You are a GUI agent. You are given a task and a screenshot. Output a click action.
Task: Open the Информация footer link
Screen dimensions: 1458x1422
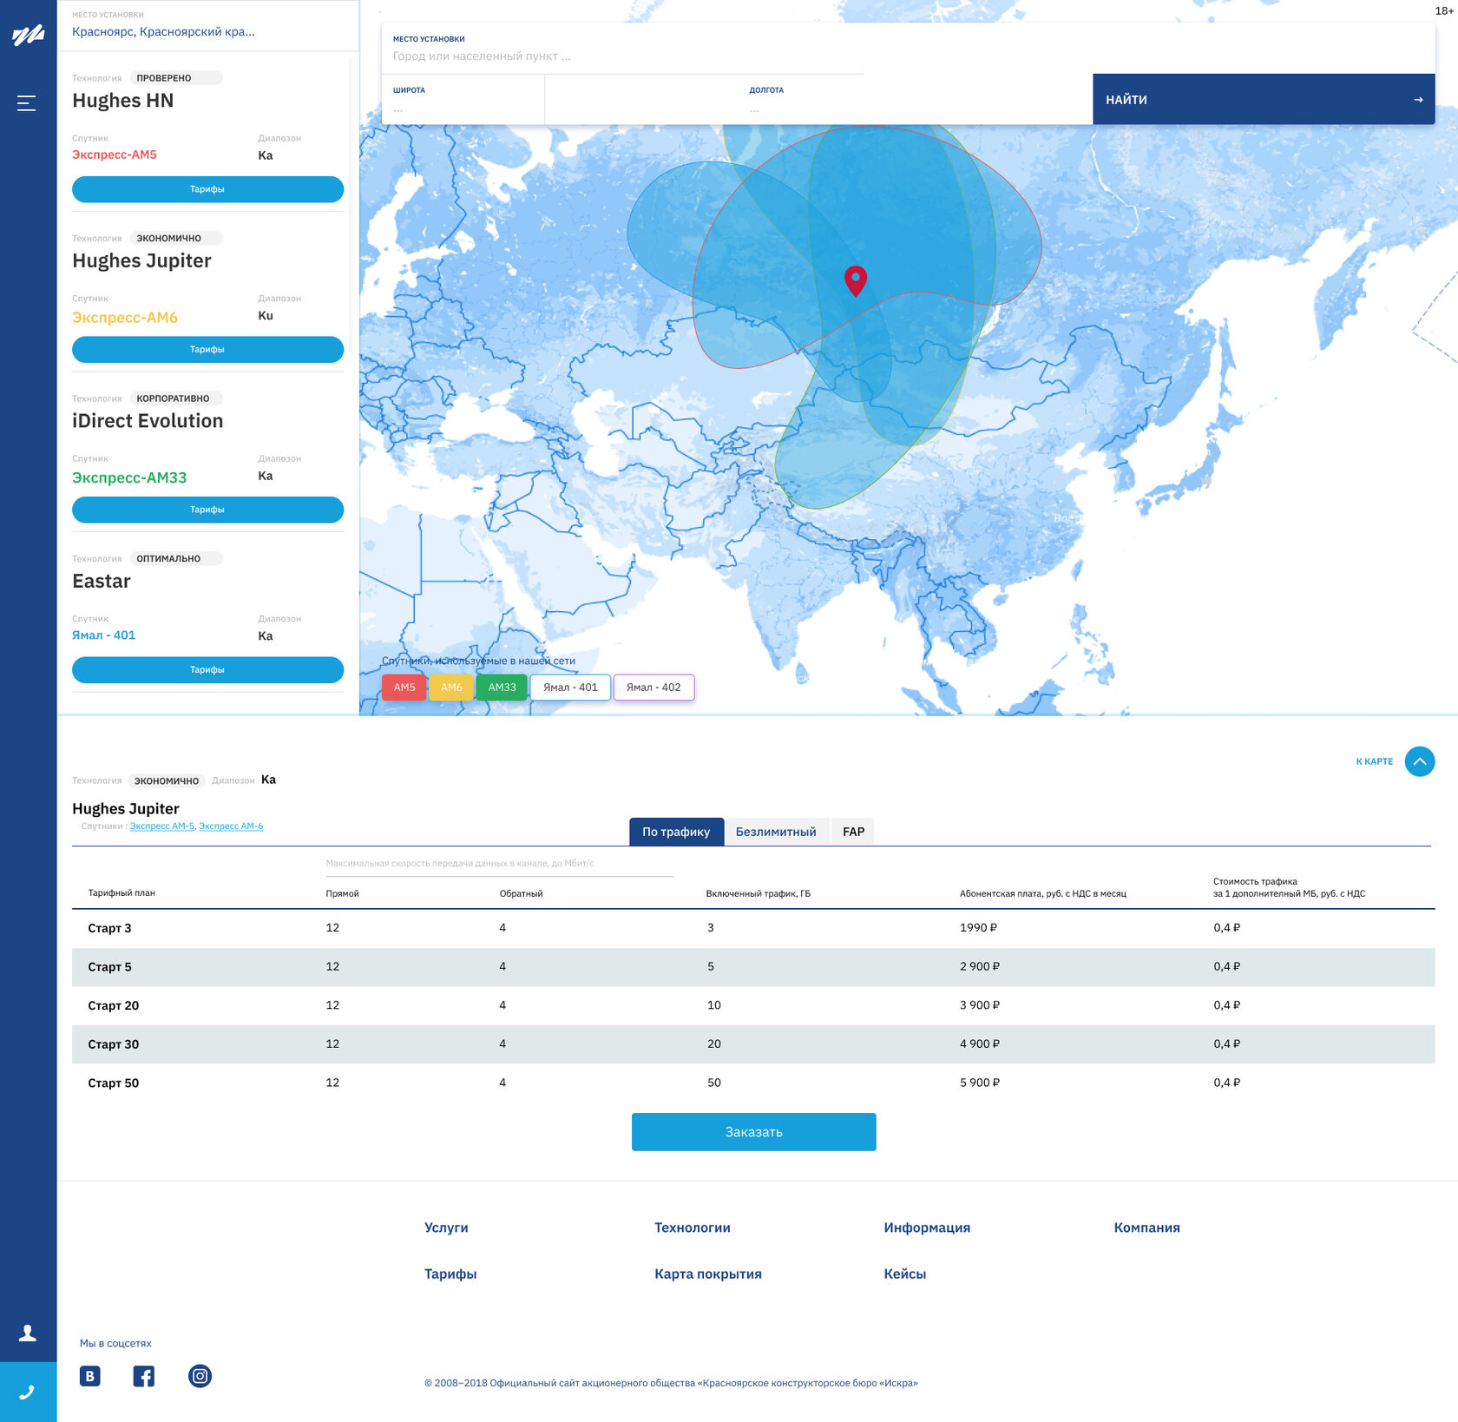click(927, 1228)
